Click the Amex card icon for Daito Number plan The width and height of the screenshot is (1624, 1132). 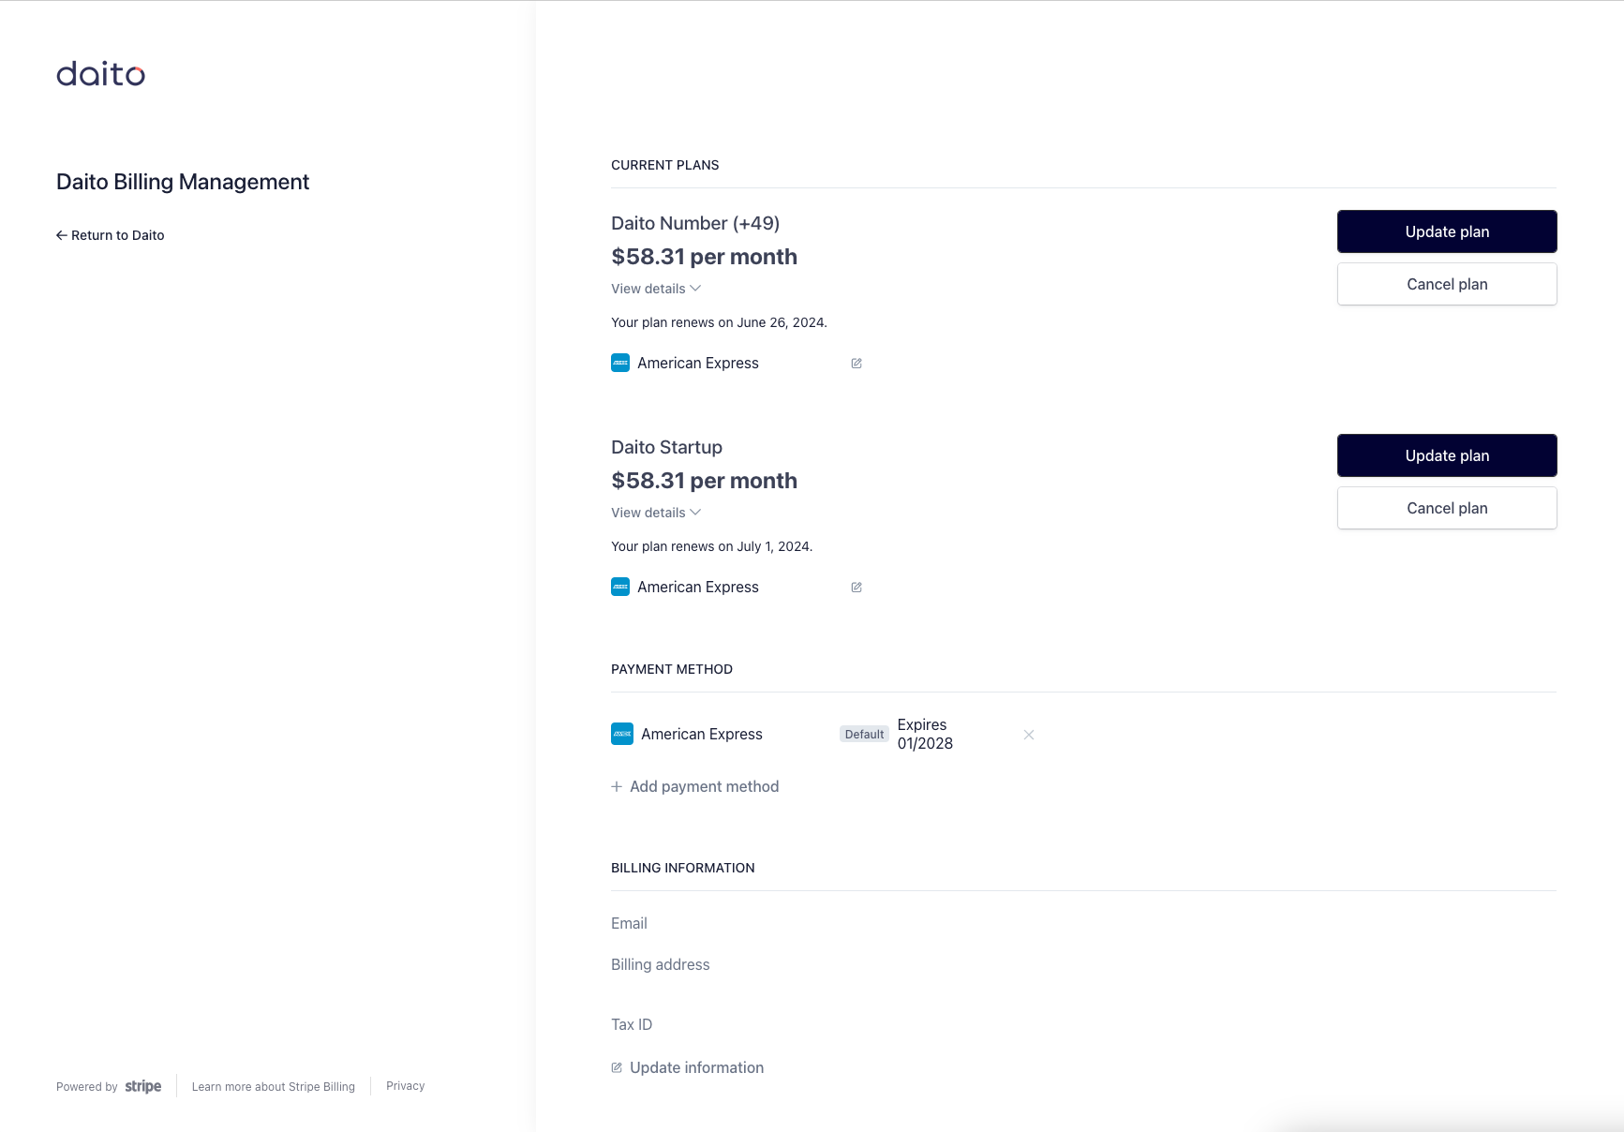620,364
